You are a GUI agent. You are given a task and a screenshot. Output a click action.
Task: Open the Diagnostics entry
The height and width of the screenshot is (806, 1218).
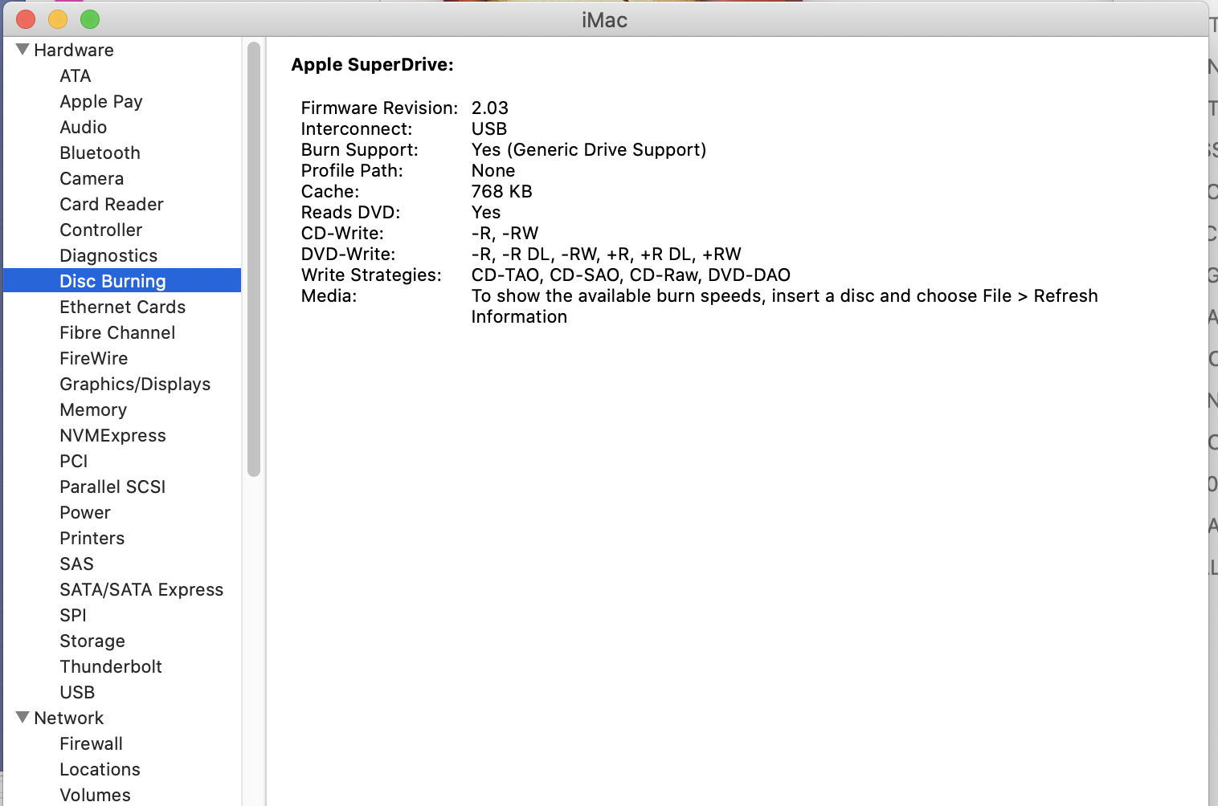click(x=108, y=255)
